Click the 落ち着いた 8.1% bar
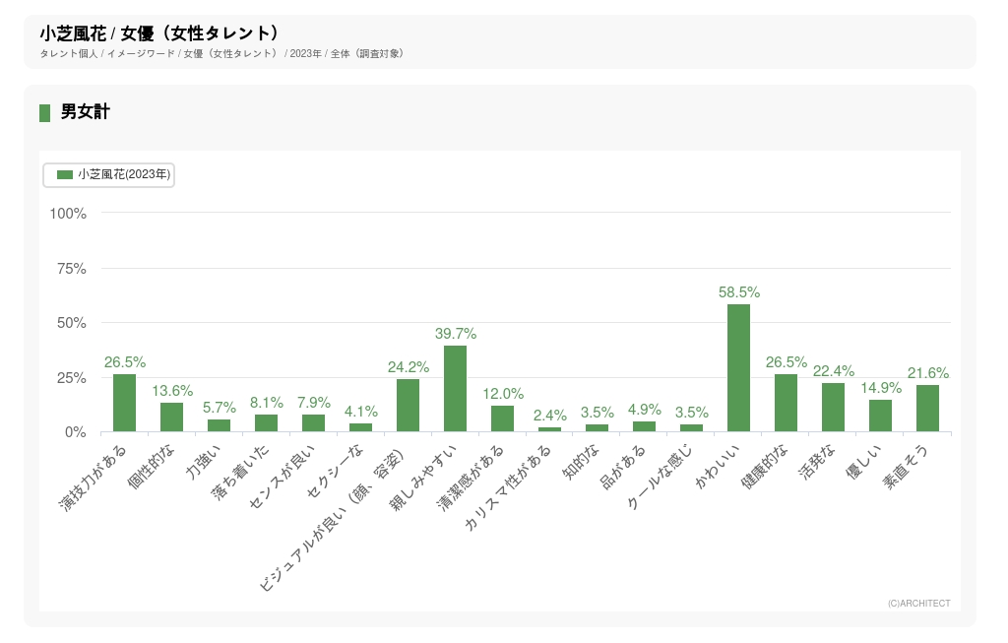Viewport: 1008px width, 643px height. (x=266, y=422)
